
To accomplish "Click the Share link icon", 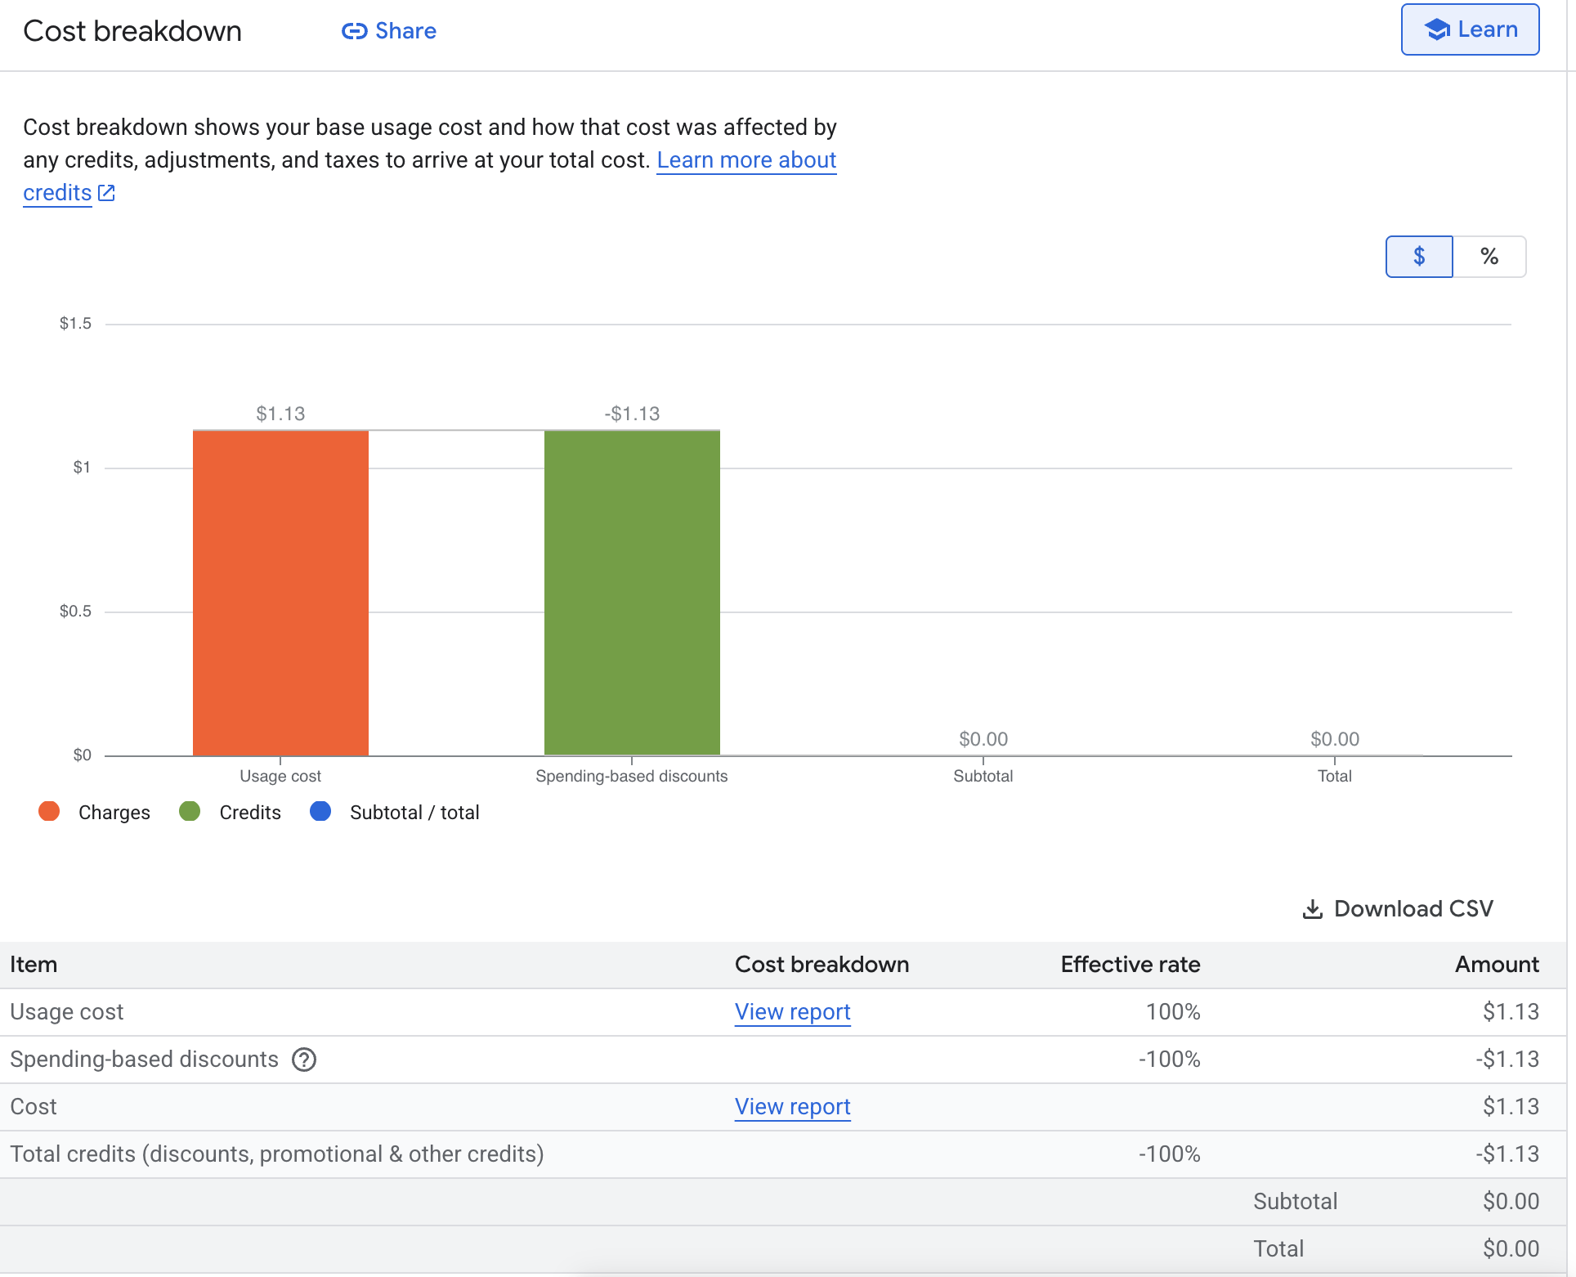I will click(x=354, y=31).
